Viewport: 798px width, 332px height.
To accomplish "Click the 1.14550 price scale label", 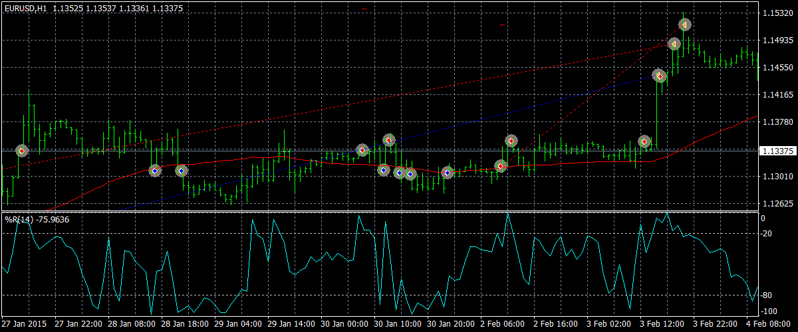I will coord(777,68).
